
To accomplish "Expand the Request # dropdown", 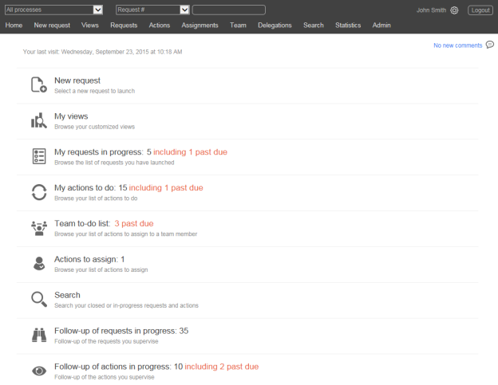I will point(184,10).
